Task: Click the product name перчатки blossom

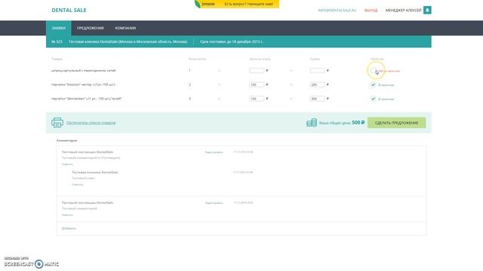Action: tap(83, 84)
